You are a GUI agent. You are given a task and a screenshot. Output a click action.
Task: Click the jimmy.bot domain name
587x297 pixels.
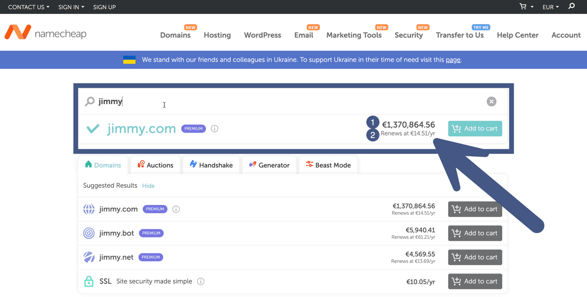tap(117, 233)
